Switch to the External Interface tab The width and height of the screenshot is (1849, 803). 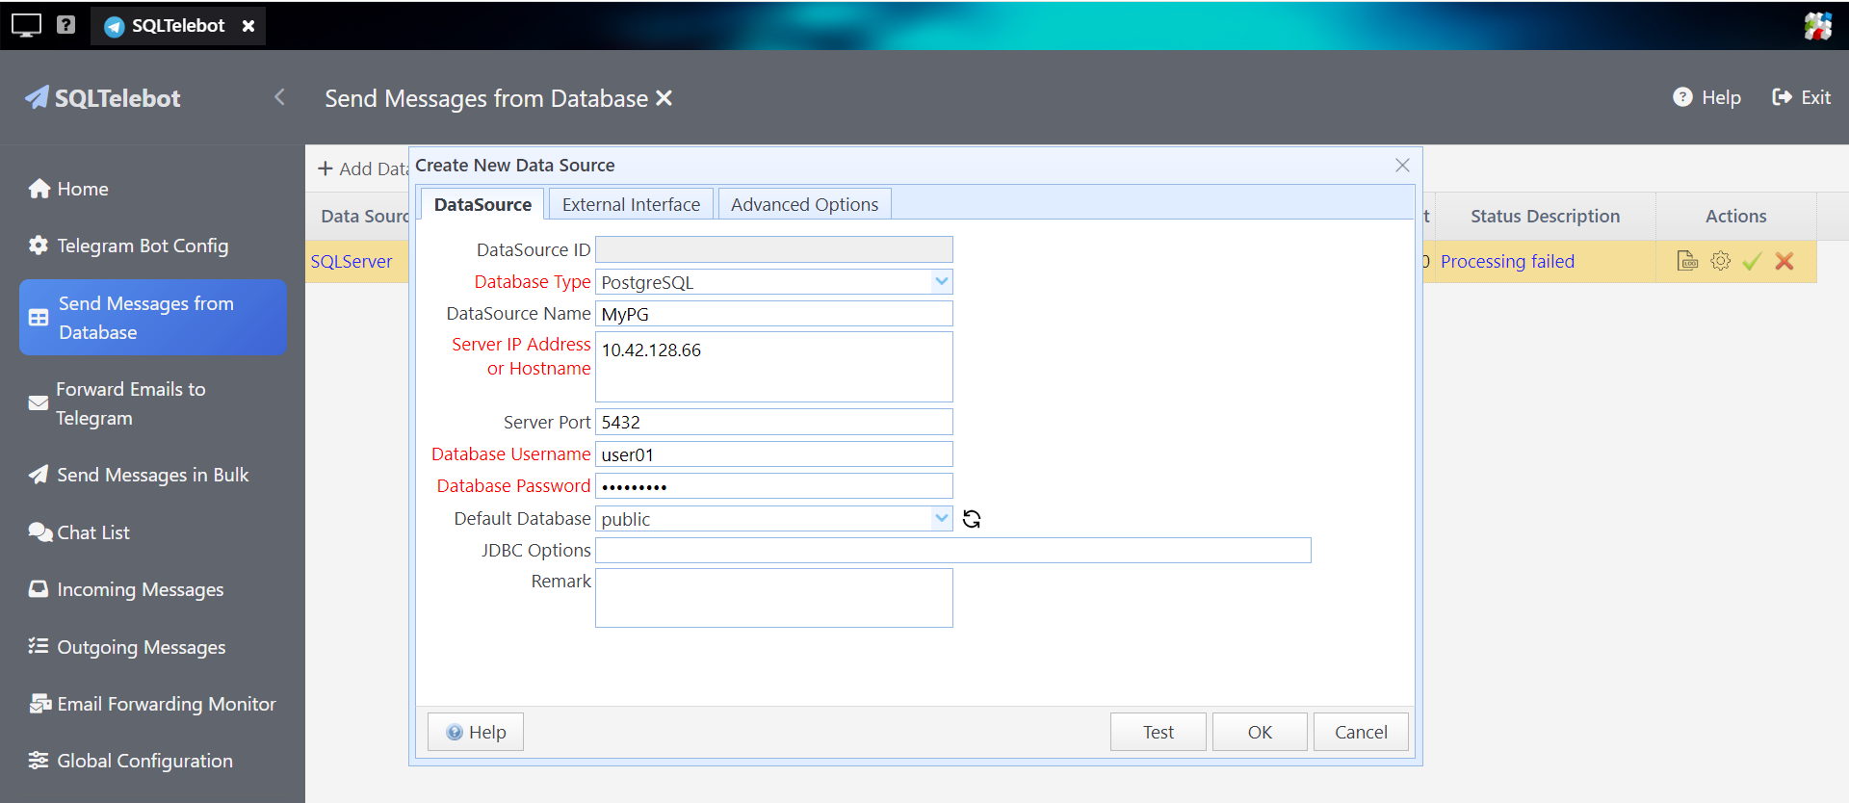click(631, 204)
